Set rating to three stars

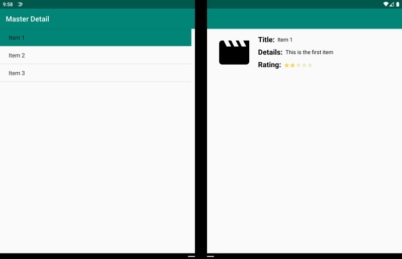pos(298,65)
